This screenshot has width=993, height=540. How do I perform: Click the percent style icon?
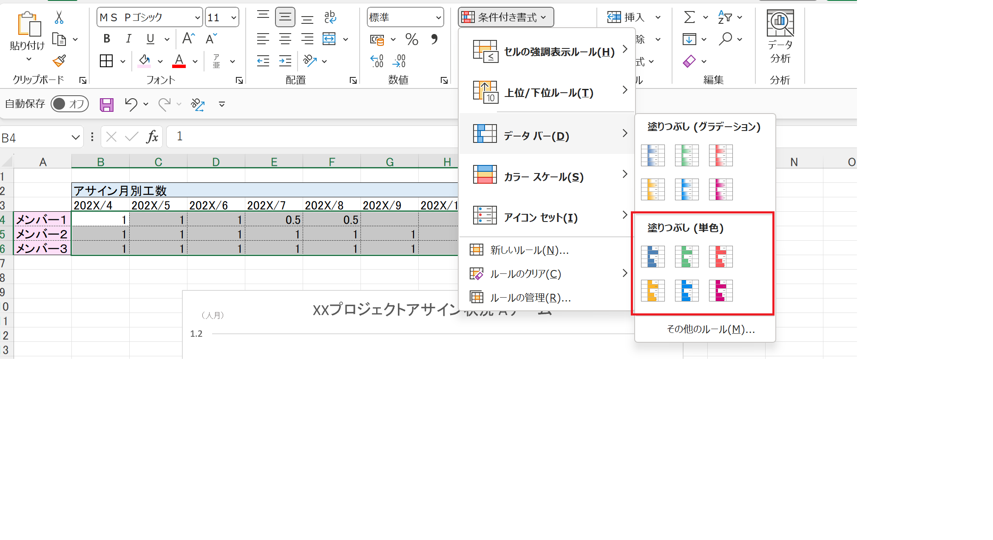click(x=411, y=40)
